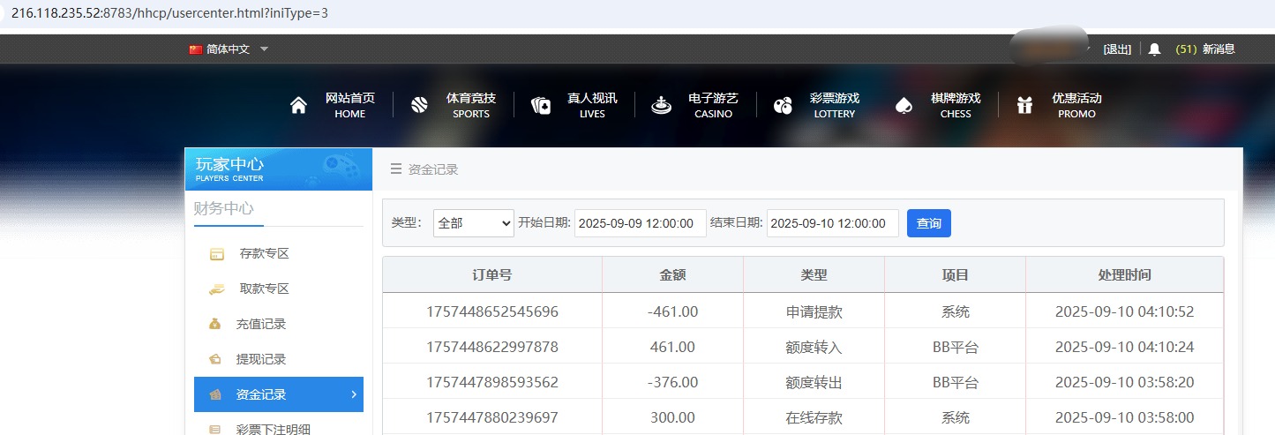Click the 彩票下注明细 sidebar icon
The height and width of the screenshot is (435, 1275).
(214, 430)
